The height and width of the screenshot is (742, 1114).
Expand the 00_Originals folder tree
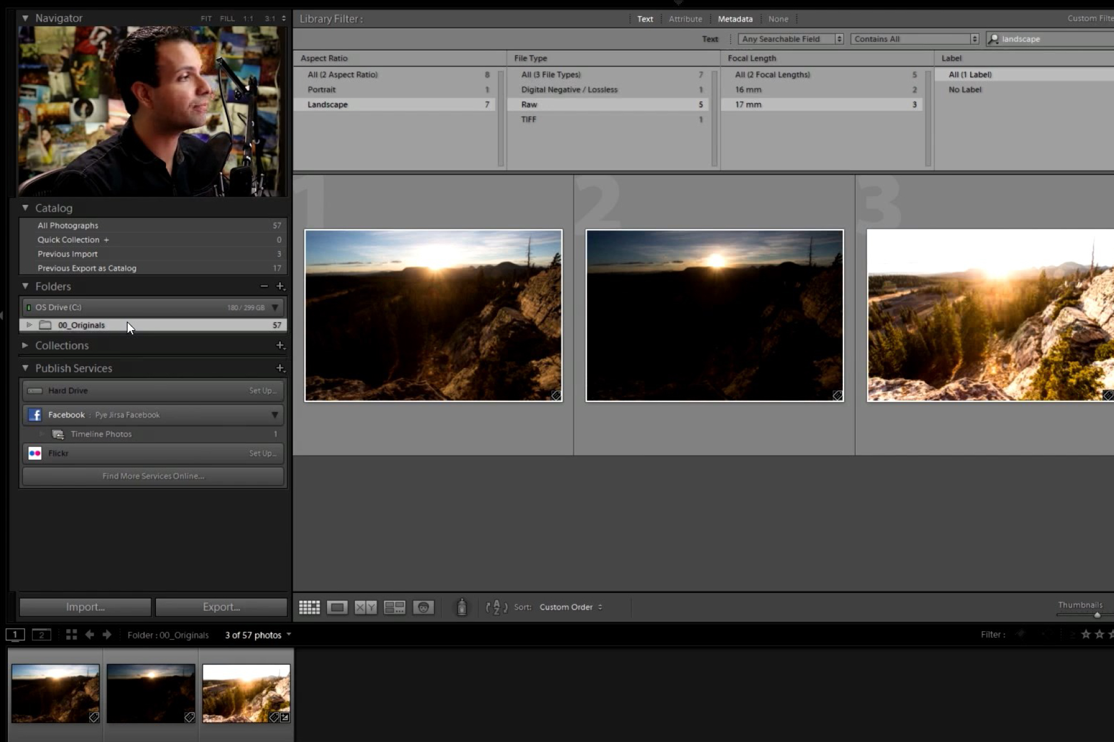point(29,325)
